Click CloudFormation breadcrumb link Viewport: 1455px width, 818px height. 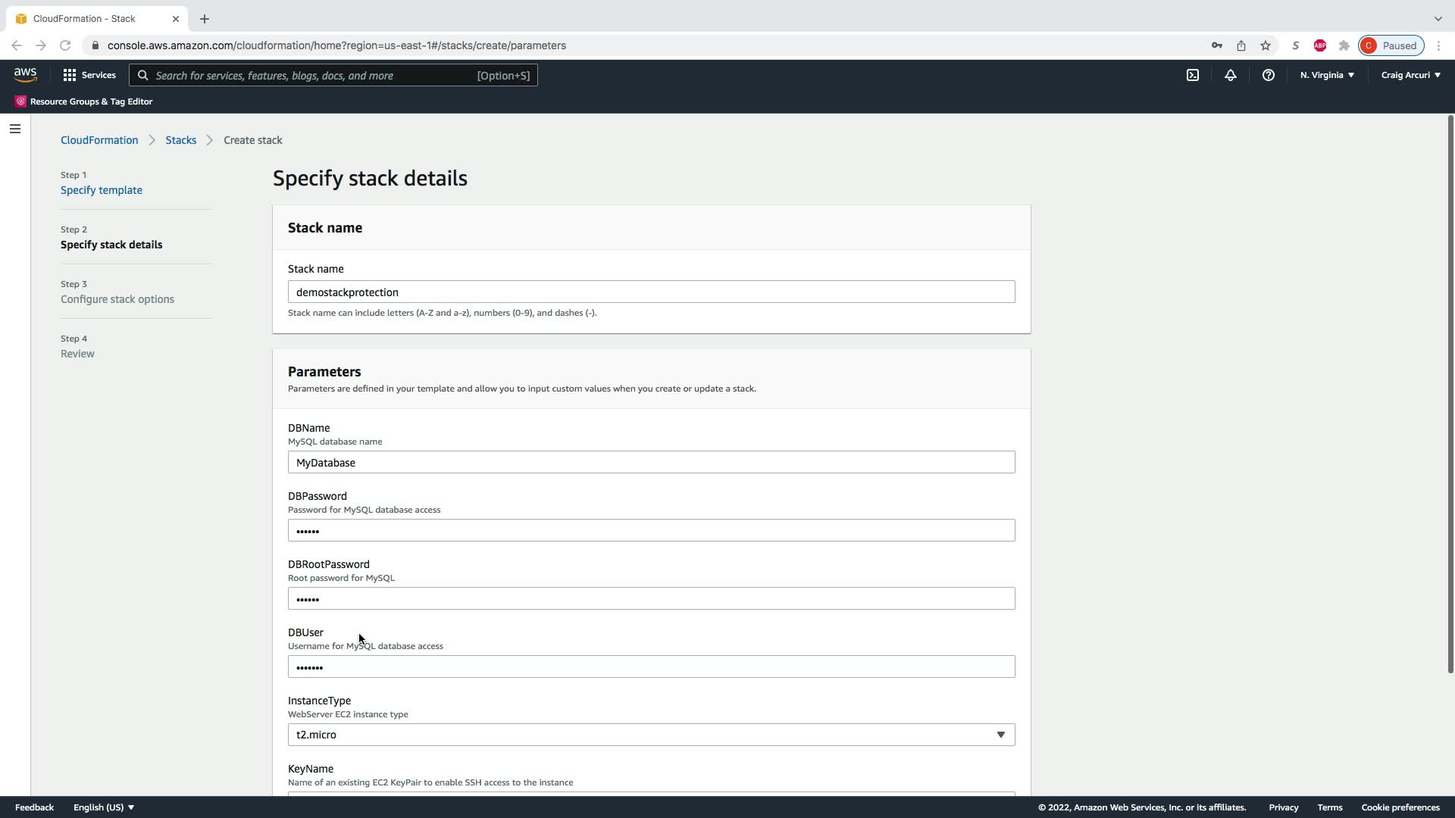(99, 140)
